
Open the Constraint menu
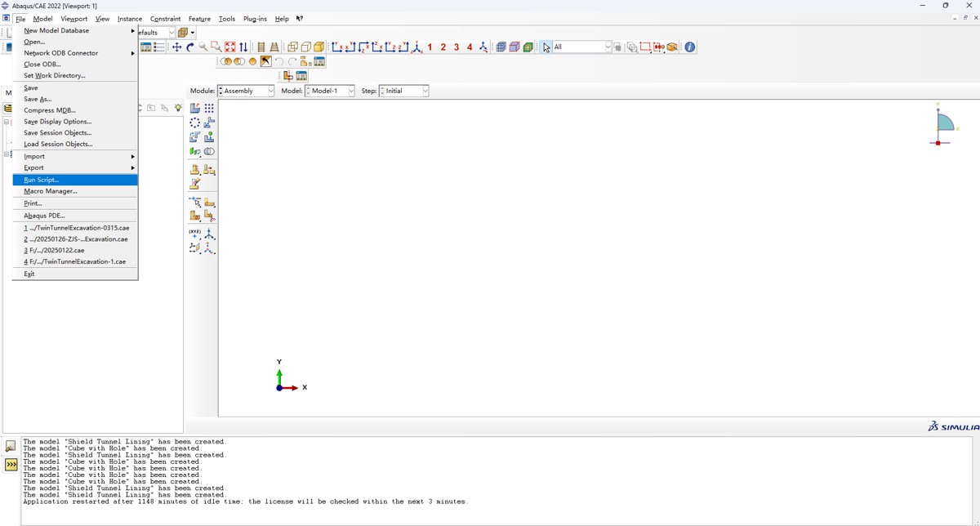[x=166, y=19]
